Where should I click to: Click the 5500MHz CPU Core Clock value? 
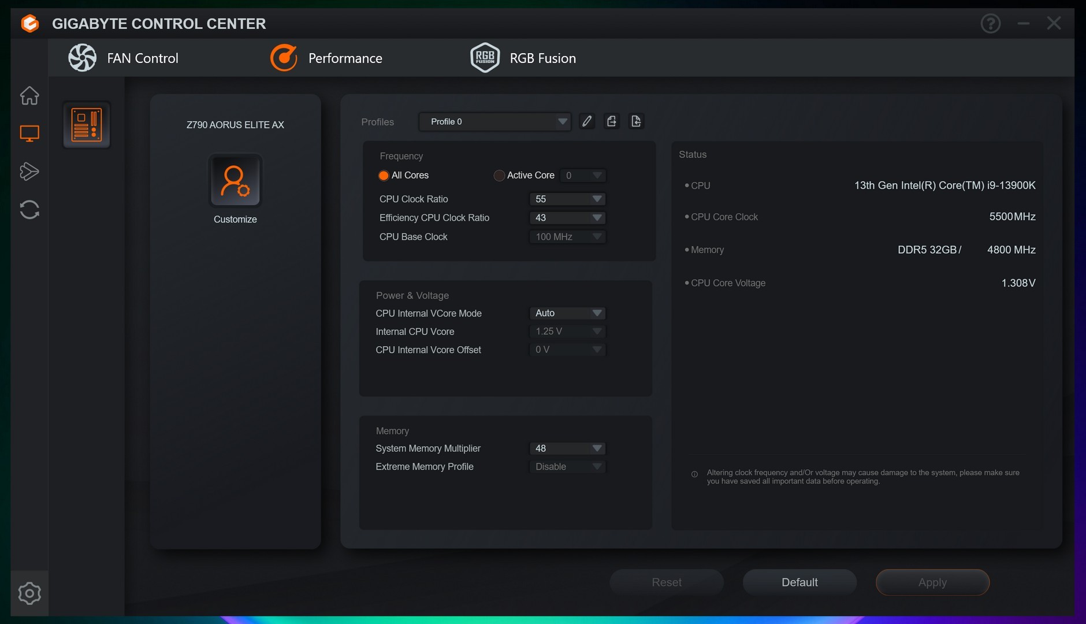click(1012, 217)
